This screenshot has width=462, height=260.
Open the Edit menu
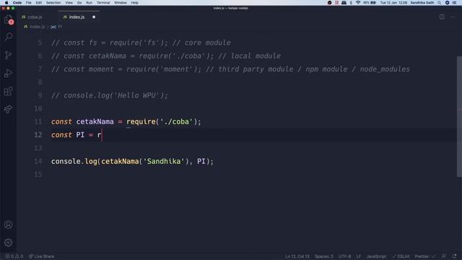(38, 3)
